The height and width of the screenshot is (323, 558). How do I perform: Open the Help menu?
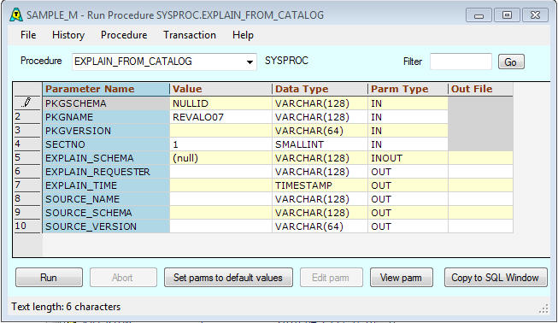(x=243, y=35)
